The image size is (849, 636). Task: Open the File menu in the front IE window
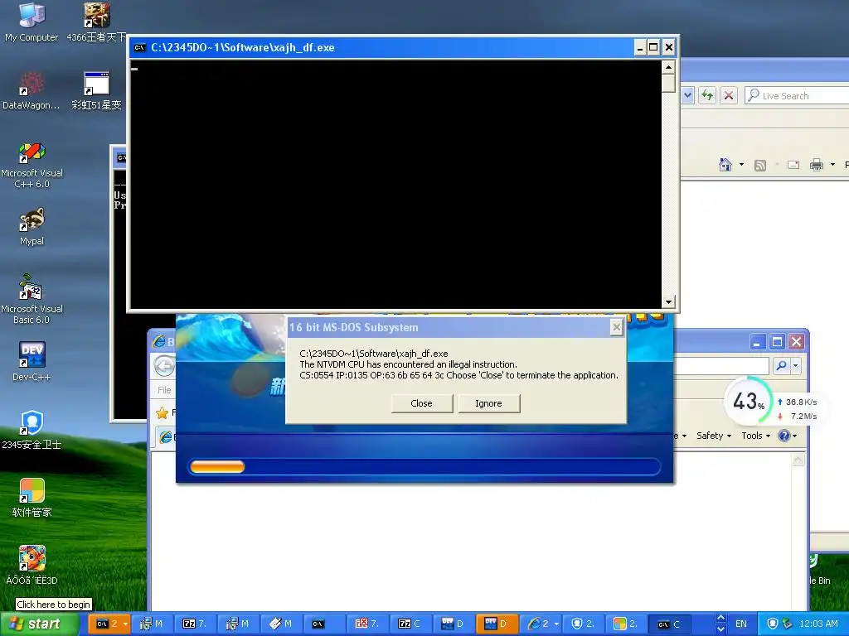(x=165, y=390)
